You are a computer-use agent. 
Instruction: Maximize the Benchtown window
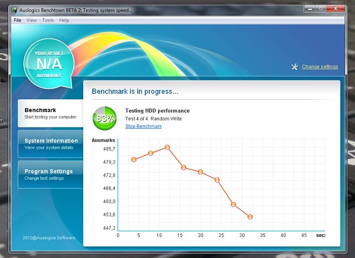coord(321,9)
